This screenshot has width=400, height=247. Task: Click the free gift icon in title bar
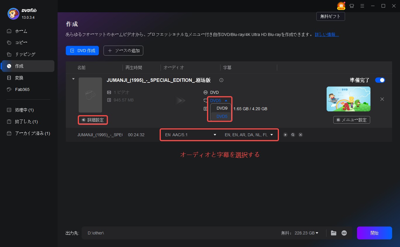point(341,6)
